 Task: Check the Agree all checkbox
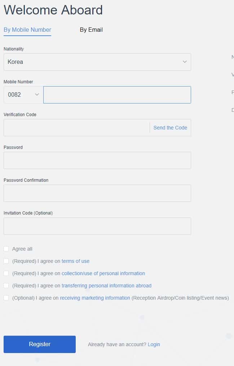tap(6, 249)
